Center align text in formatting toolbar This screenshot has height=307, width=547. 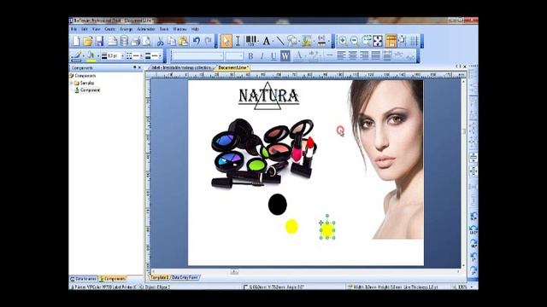pyautogui.click(x=353, y=55)
